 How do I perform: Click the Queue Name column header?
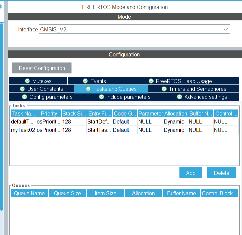pyautogui.click(x=29, y=193)
